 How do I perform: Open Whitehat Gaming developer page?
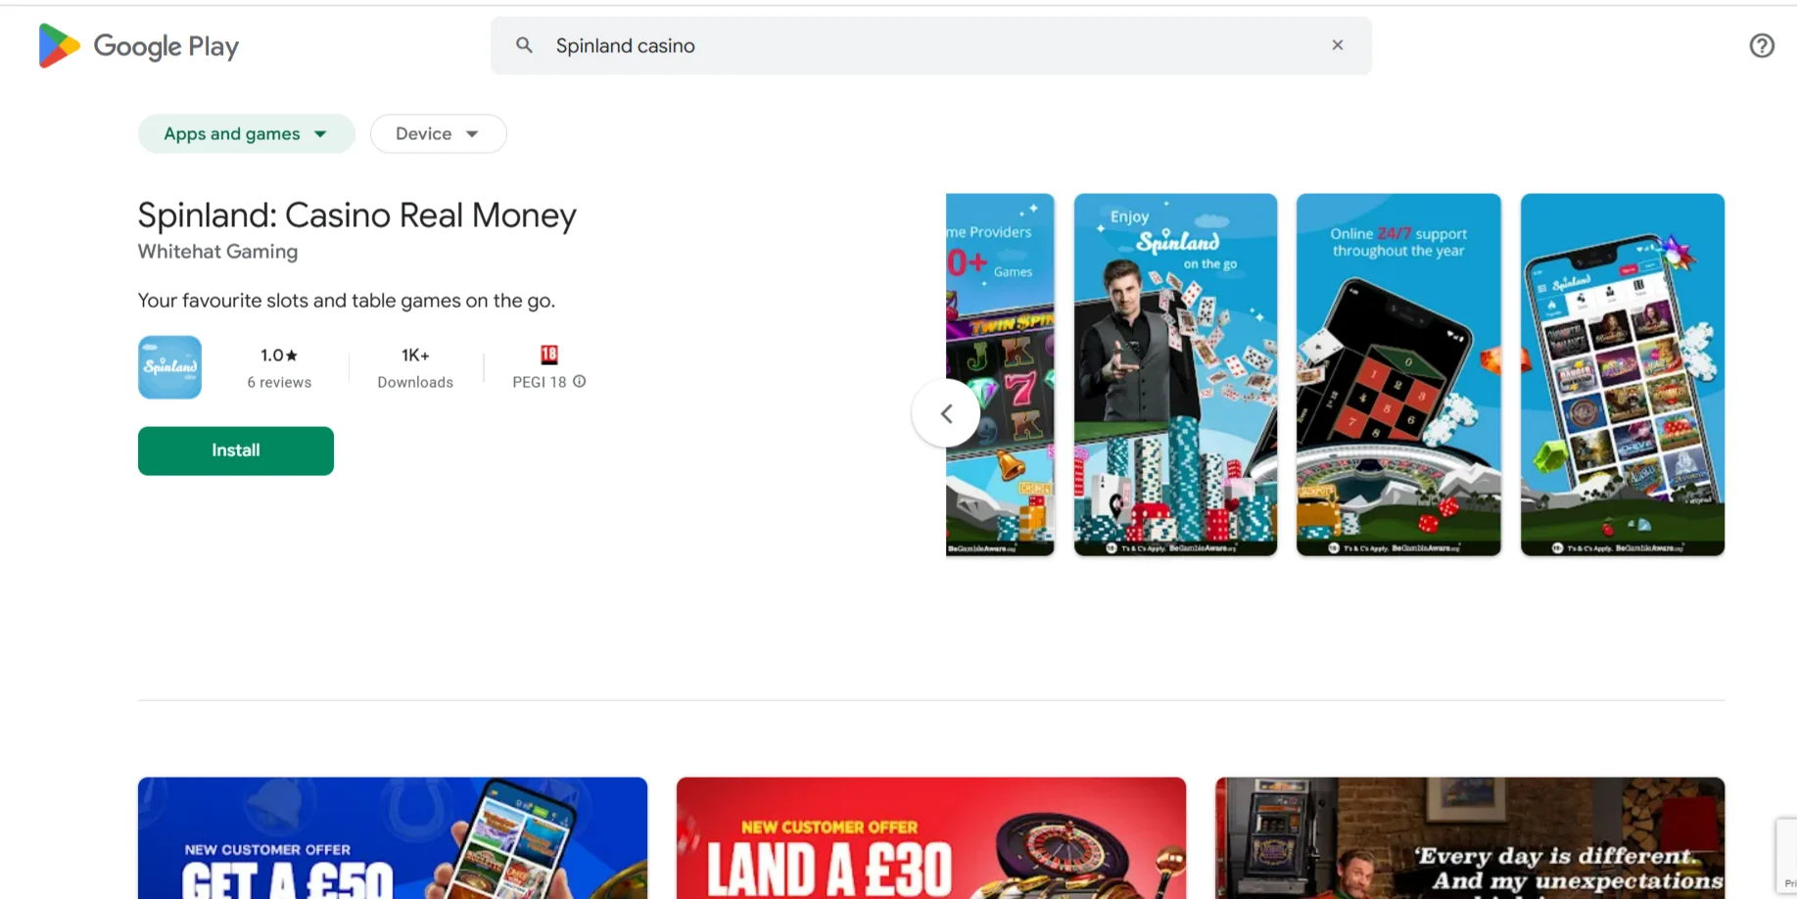[x=217, y=252]
